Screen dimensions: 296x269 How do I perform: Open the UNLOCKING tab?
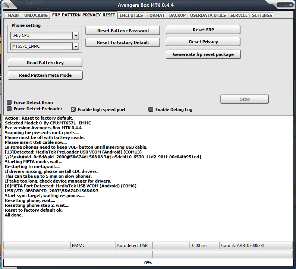coord(36,15)
